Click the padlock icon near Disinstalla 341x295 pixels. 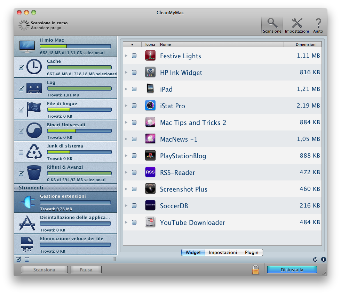(255, 270)
